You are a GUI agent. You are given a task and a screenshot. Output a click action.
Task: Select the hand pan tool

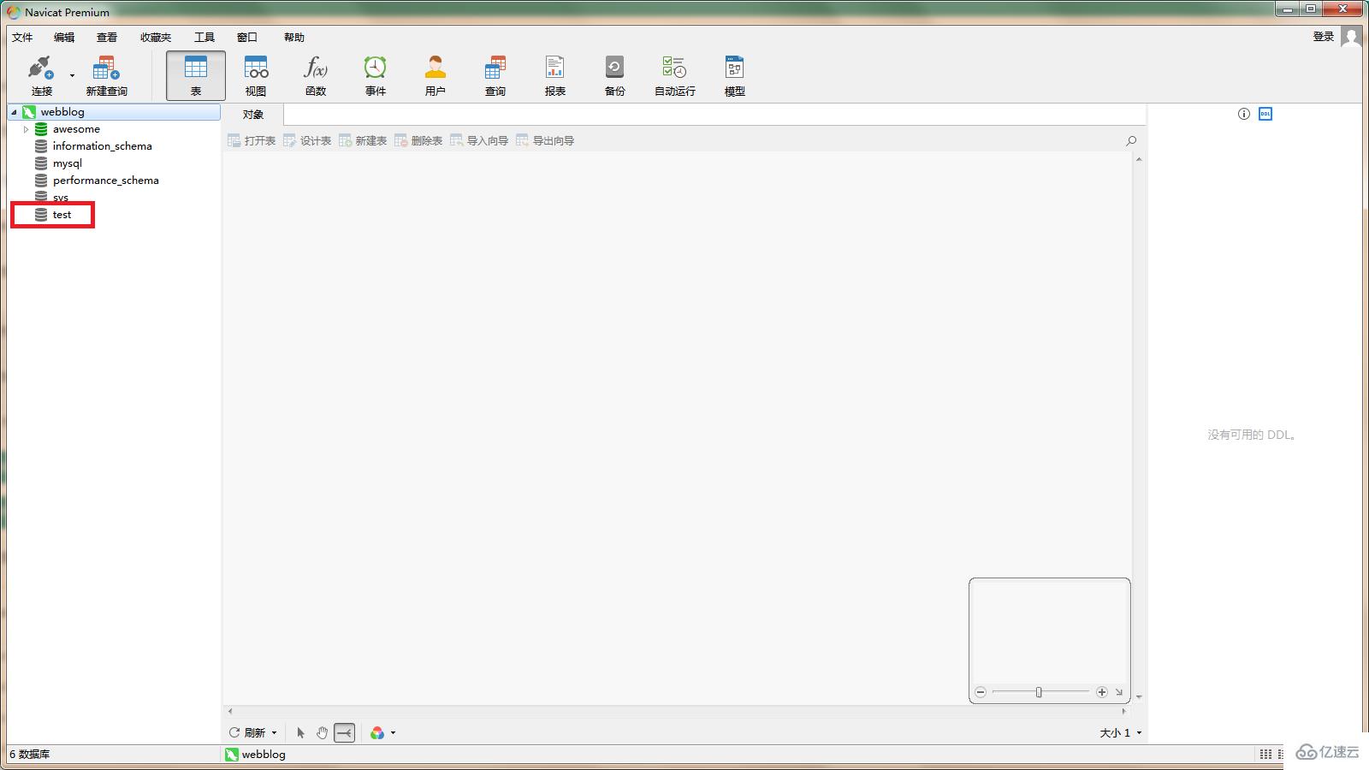click(322, 732)
